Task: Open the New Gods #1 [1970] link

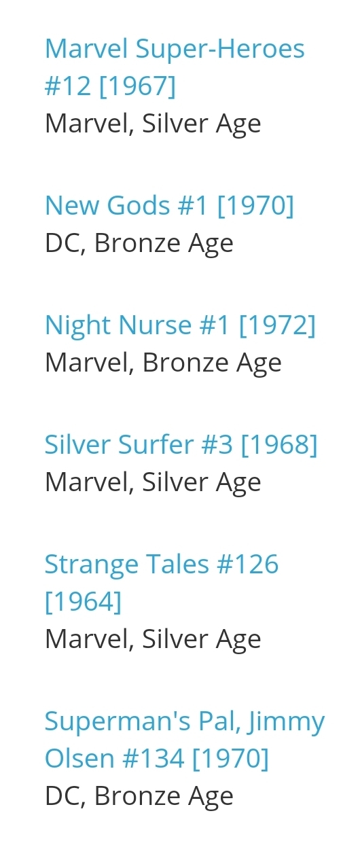Action: click(x=169, y=205)
